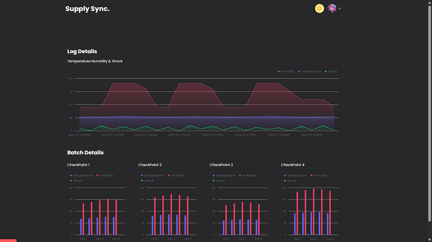Toggle humidity legend in CheckPoint 1
Image resolution: width=432 pixels, height=242 pixels.
coord(105,175)
